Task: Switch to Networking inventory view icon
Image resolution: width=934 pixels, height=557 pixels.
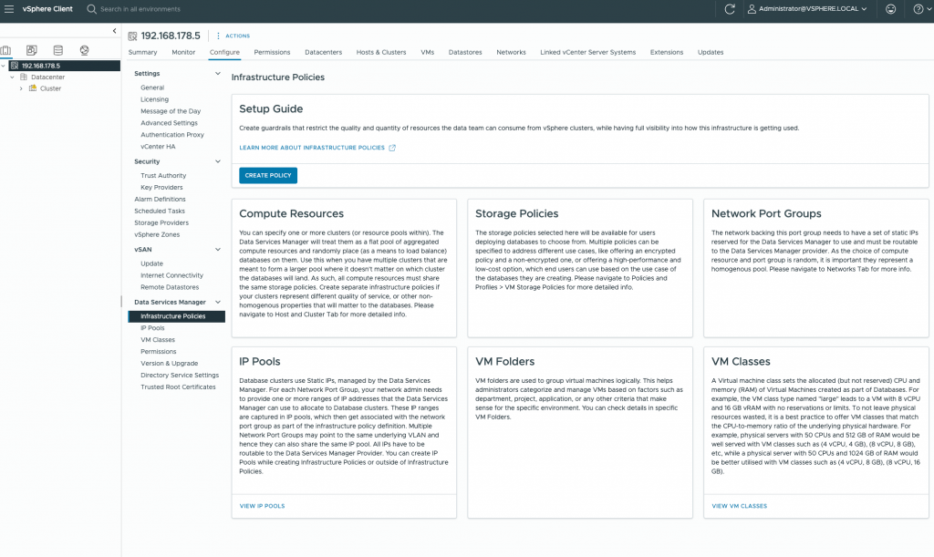Action: tap(84, 50)
